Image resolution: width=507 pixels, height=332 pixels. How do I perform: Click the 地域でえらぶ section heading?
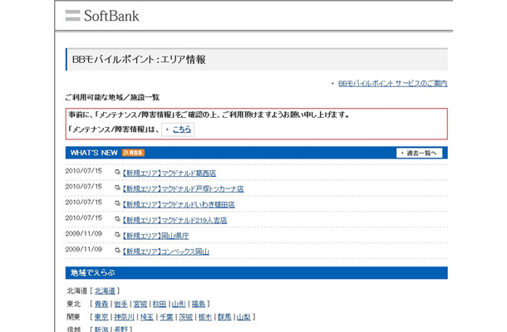coord(93,272)
